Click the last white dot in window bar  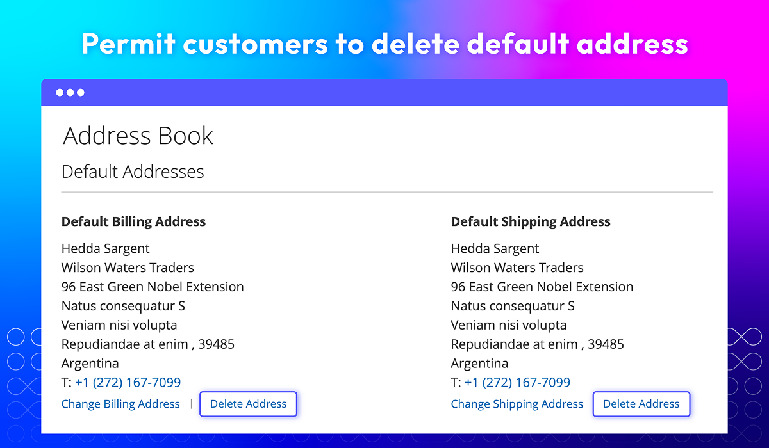[80, 93]
